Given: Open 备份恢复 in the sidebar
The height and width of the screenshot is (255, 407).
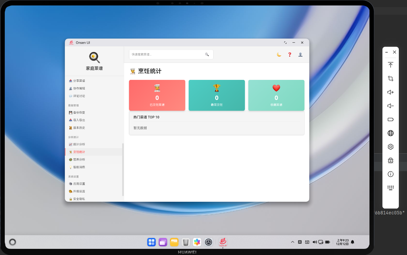Looking at the screenshot, I should [x=93, y=112].
